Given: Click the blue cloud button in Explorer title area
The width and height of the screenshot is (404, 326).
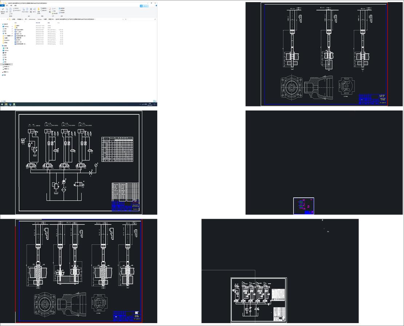Looking at the screenshot, I should 144,6.
